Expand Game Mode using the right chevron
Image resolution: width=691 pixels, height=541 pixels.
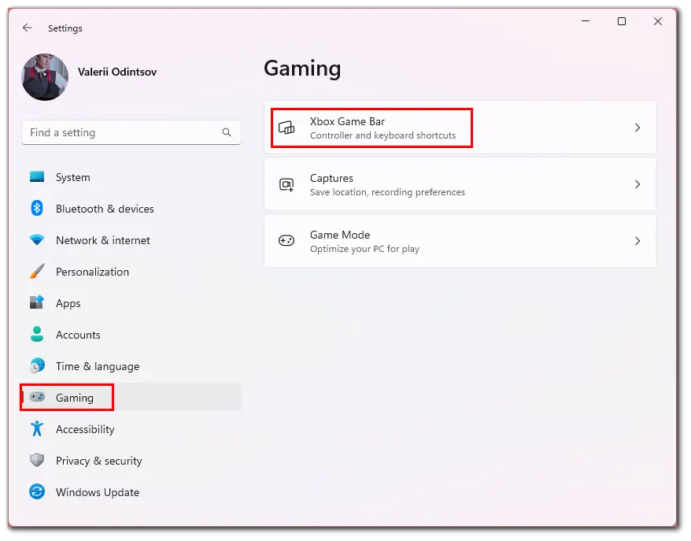pyautogui.click(x=637, y=241)
